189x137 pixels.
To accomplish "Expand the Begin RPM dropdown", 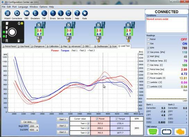I will [37, 126].
